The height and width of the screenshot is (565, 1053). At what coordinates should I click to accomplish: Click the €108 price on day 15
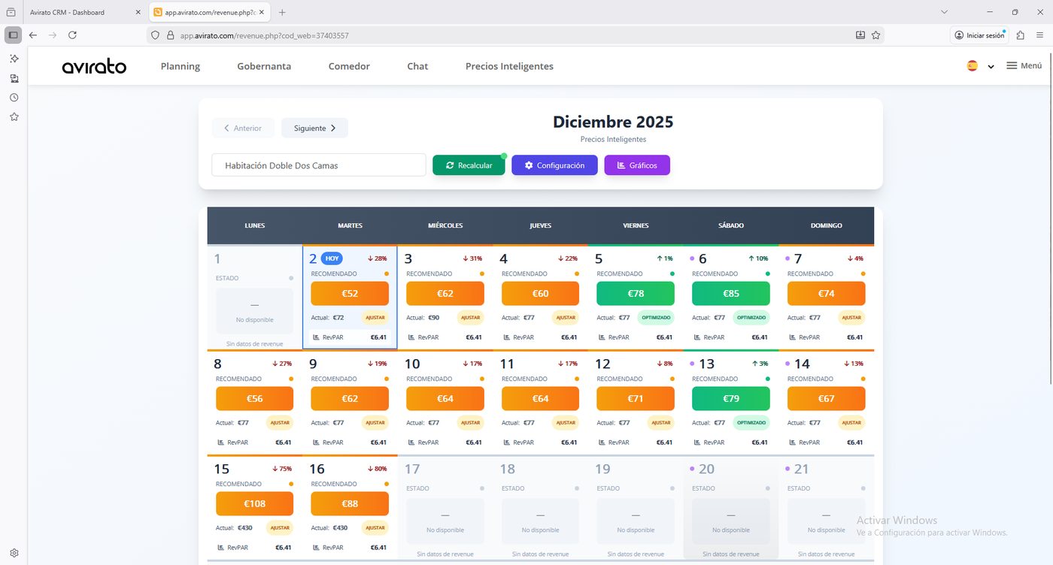click(x=254, y=503)
